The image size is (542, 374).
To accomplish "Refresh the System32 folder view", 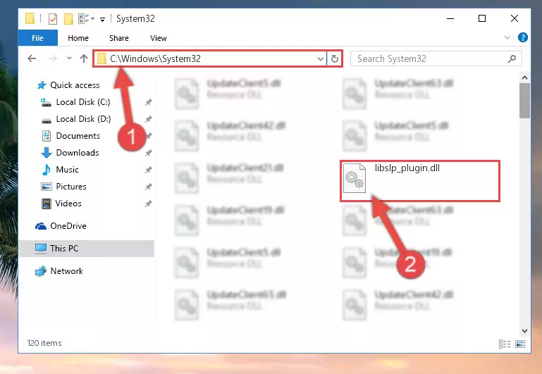I will [x=334, y=58].
